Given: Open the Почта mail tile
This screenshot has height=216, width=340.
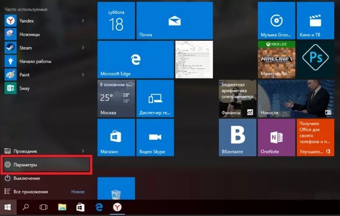Looking at the screenshot, I should click(x=175, y=21).
